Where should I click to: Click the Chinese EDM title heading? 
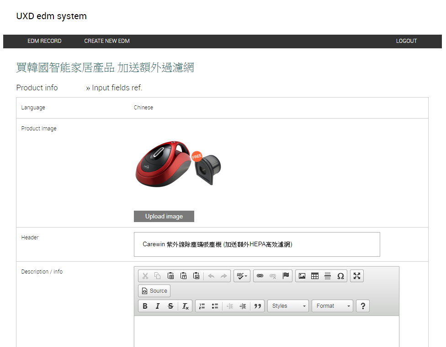pos(105,67)
